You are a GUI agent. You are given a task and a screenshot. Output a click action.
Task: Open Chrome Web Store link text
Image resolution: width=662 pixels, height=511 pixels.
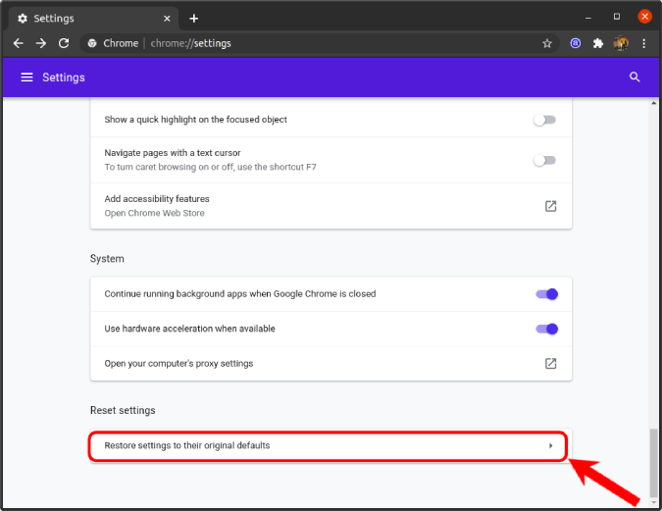coord(155,213)
